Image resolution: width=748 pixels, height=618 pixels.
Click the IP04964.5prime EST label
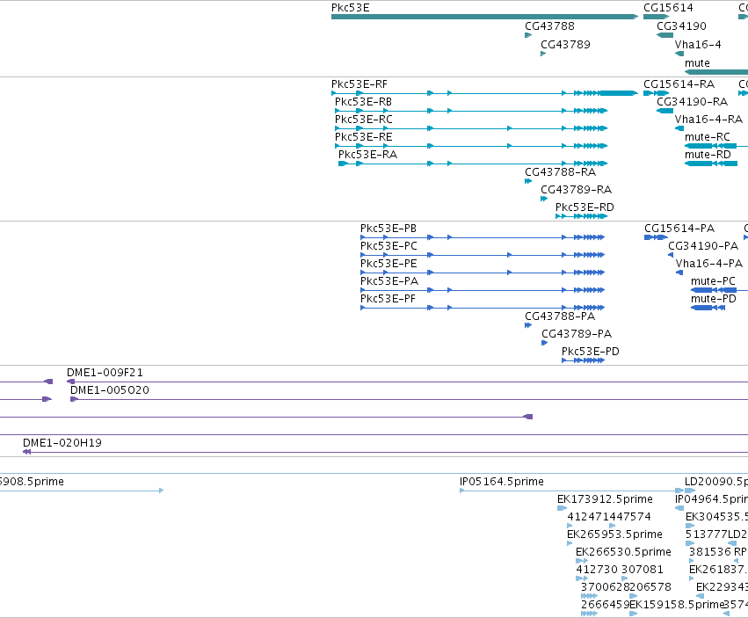click(711, 499)
